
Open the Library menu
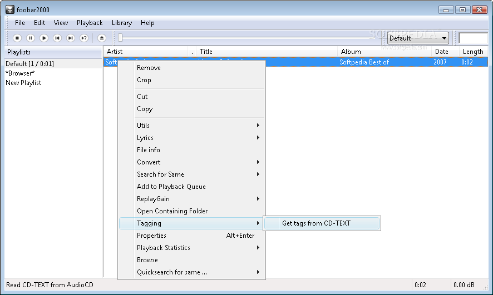122,23
